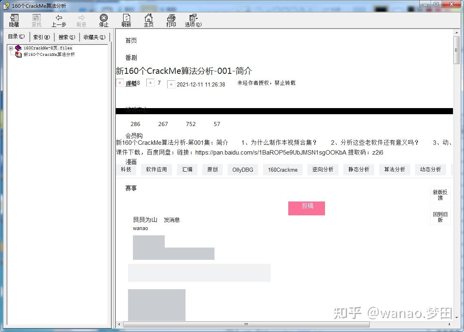Open printing via the 打印 icon
The height and width of the screenshot is (332, 464).
tap(171, 20)
